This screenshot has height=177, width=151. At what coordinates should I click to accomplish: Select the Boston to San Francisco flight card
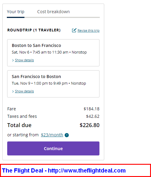pos(53,53)
